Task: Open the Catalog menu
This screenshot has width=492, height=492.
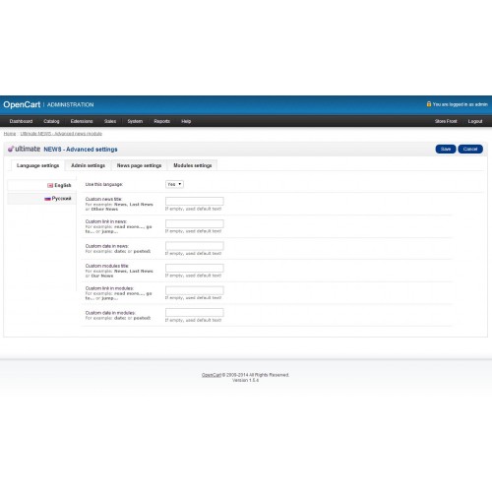Action: (51, 121)
